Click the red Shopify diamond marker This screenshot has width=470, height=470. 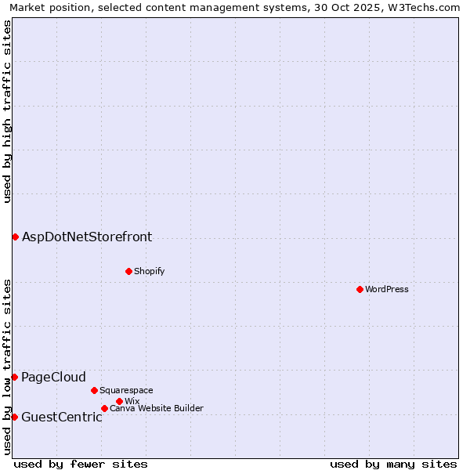(128, 271)
